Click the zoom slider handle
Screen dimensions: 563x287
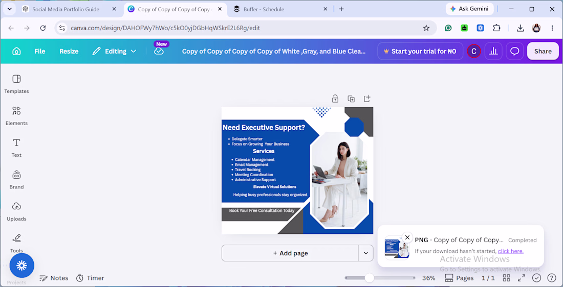[x=369, y=278]
